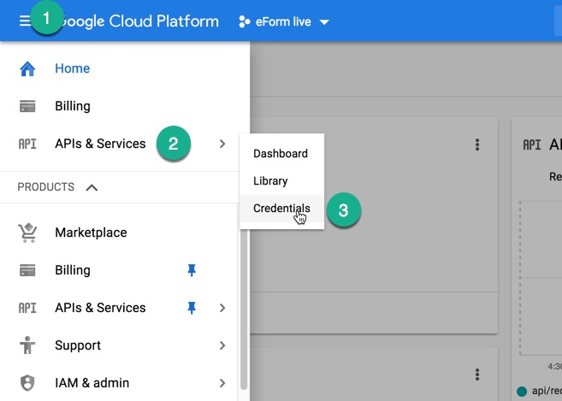Open the Support menu label
This screenshot has width=562, height=401.
(x=78, y=345)
